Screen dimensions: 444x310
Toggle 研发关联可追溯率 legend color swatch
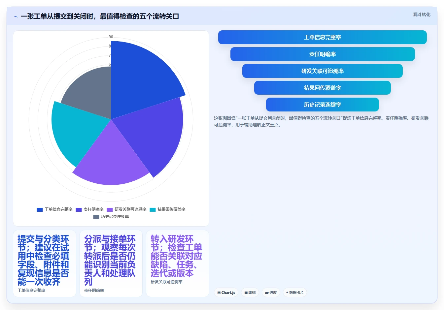(110, 209)
